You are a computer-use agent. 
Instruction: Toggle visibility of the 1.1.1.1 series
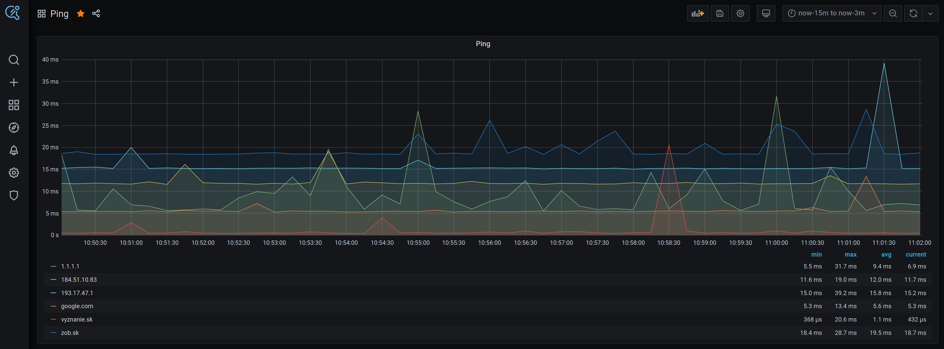[70, 266]
